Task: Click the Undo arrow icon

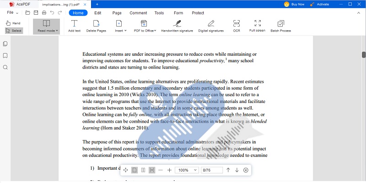Action: pos(52,13)
